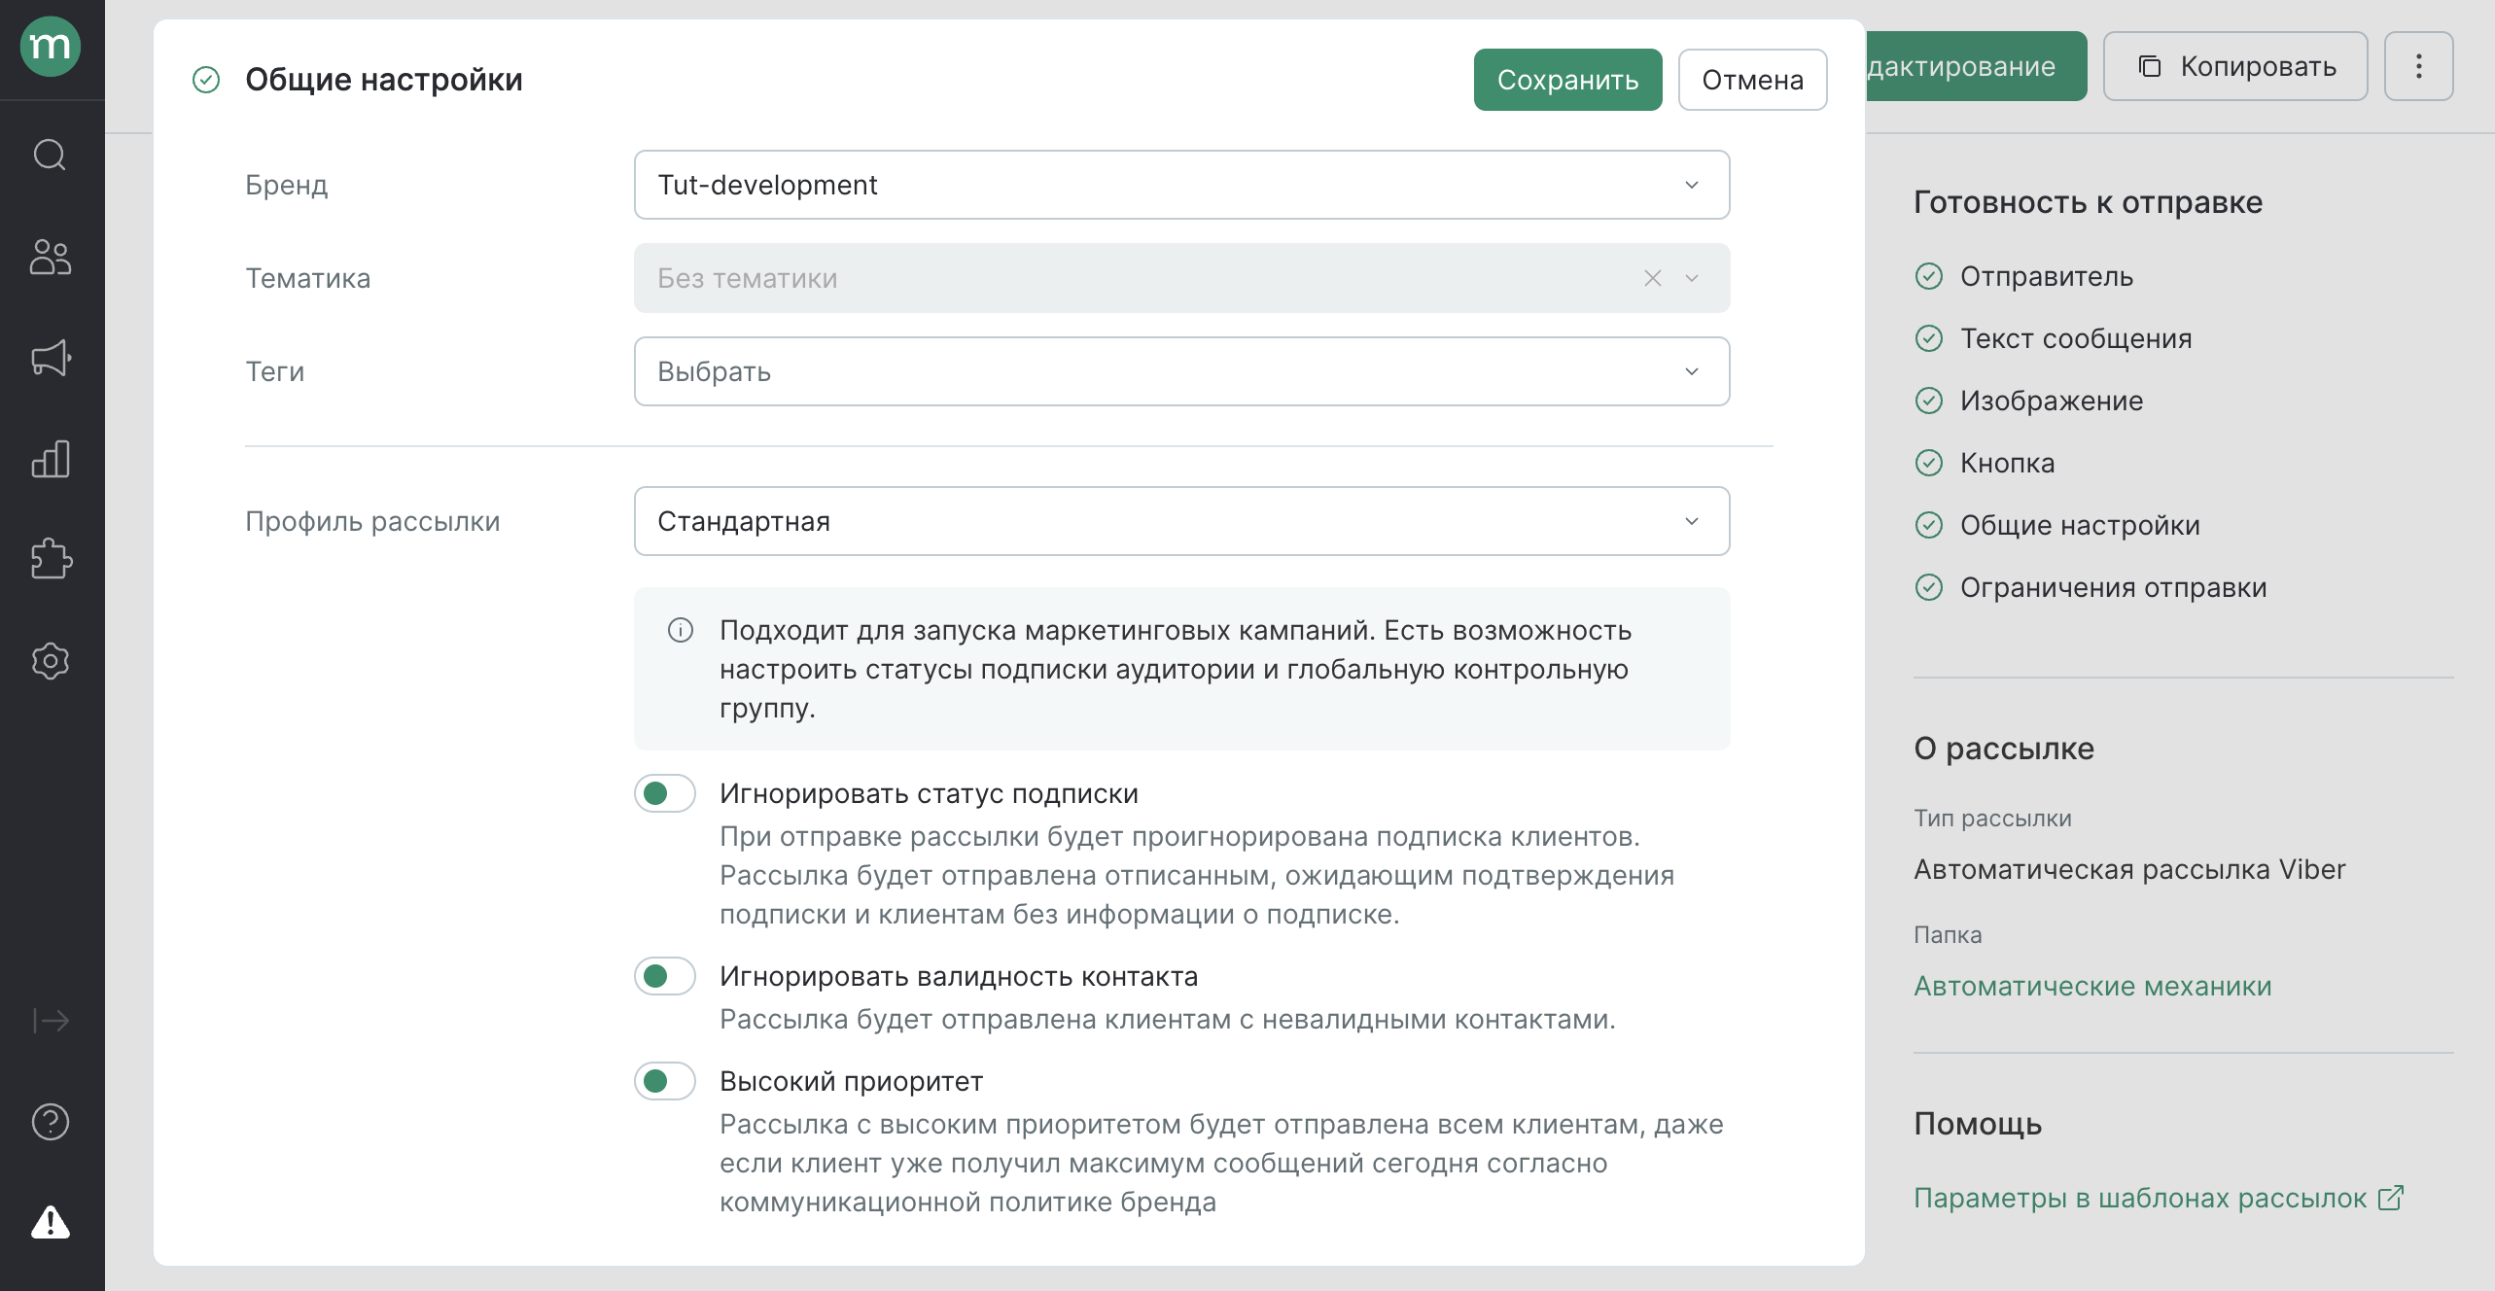Go to Кнопка checklist item
This screenshot has width=2495, height=1291.
point(2007,463)
